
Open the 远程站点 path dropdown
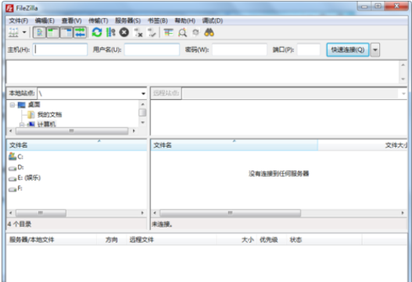403,94
